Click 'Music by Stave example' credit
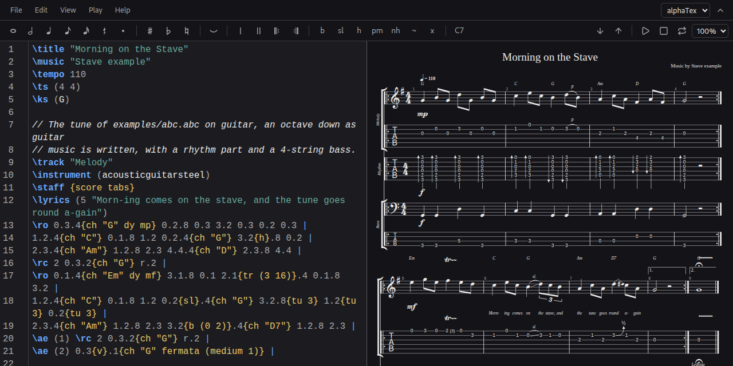The width and height of the screenshot is (733, 366). [x=696, y=66]
